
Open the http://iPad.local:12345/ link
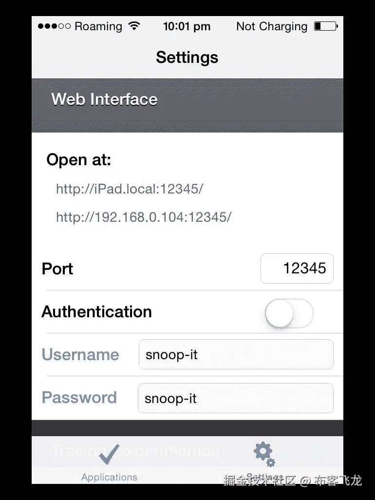coord(129,189)
